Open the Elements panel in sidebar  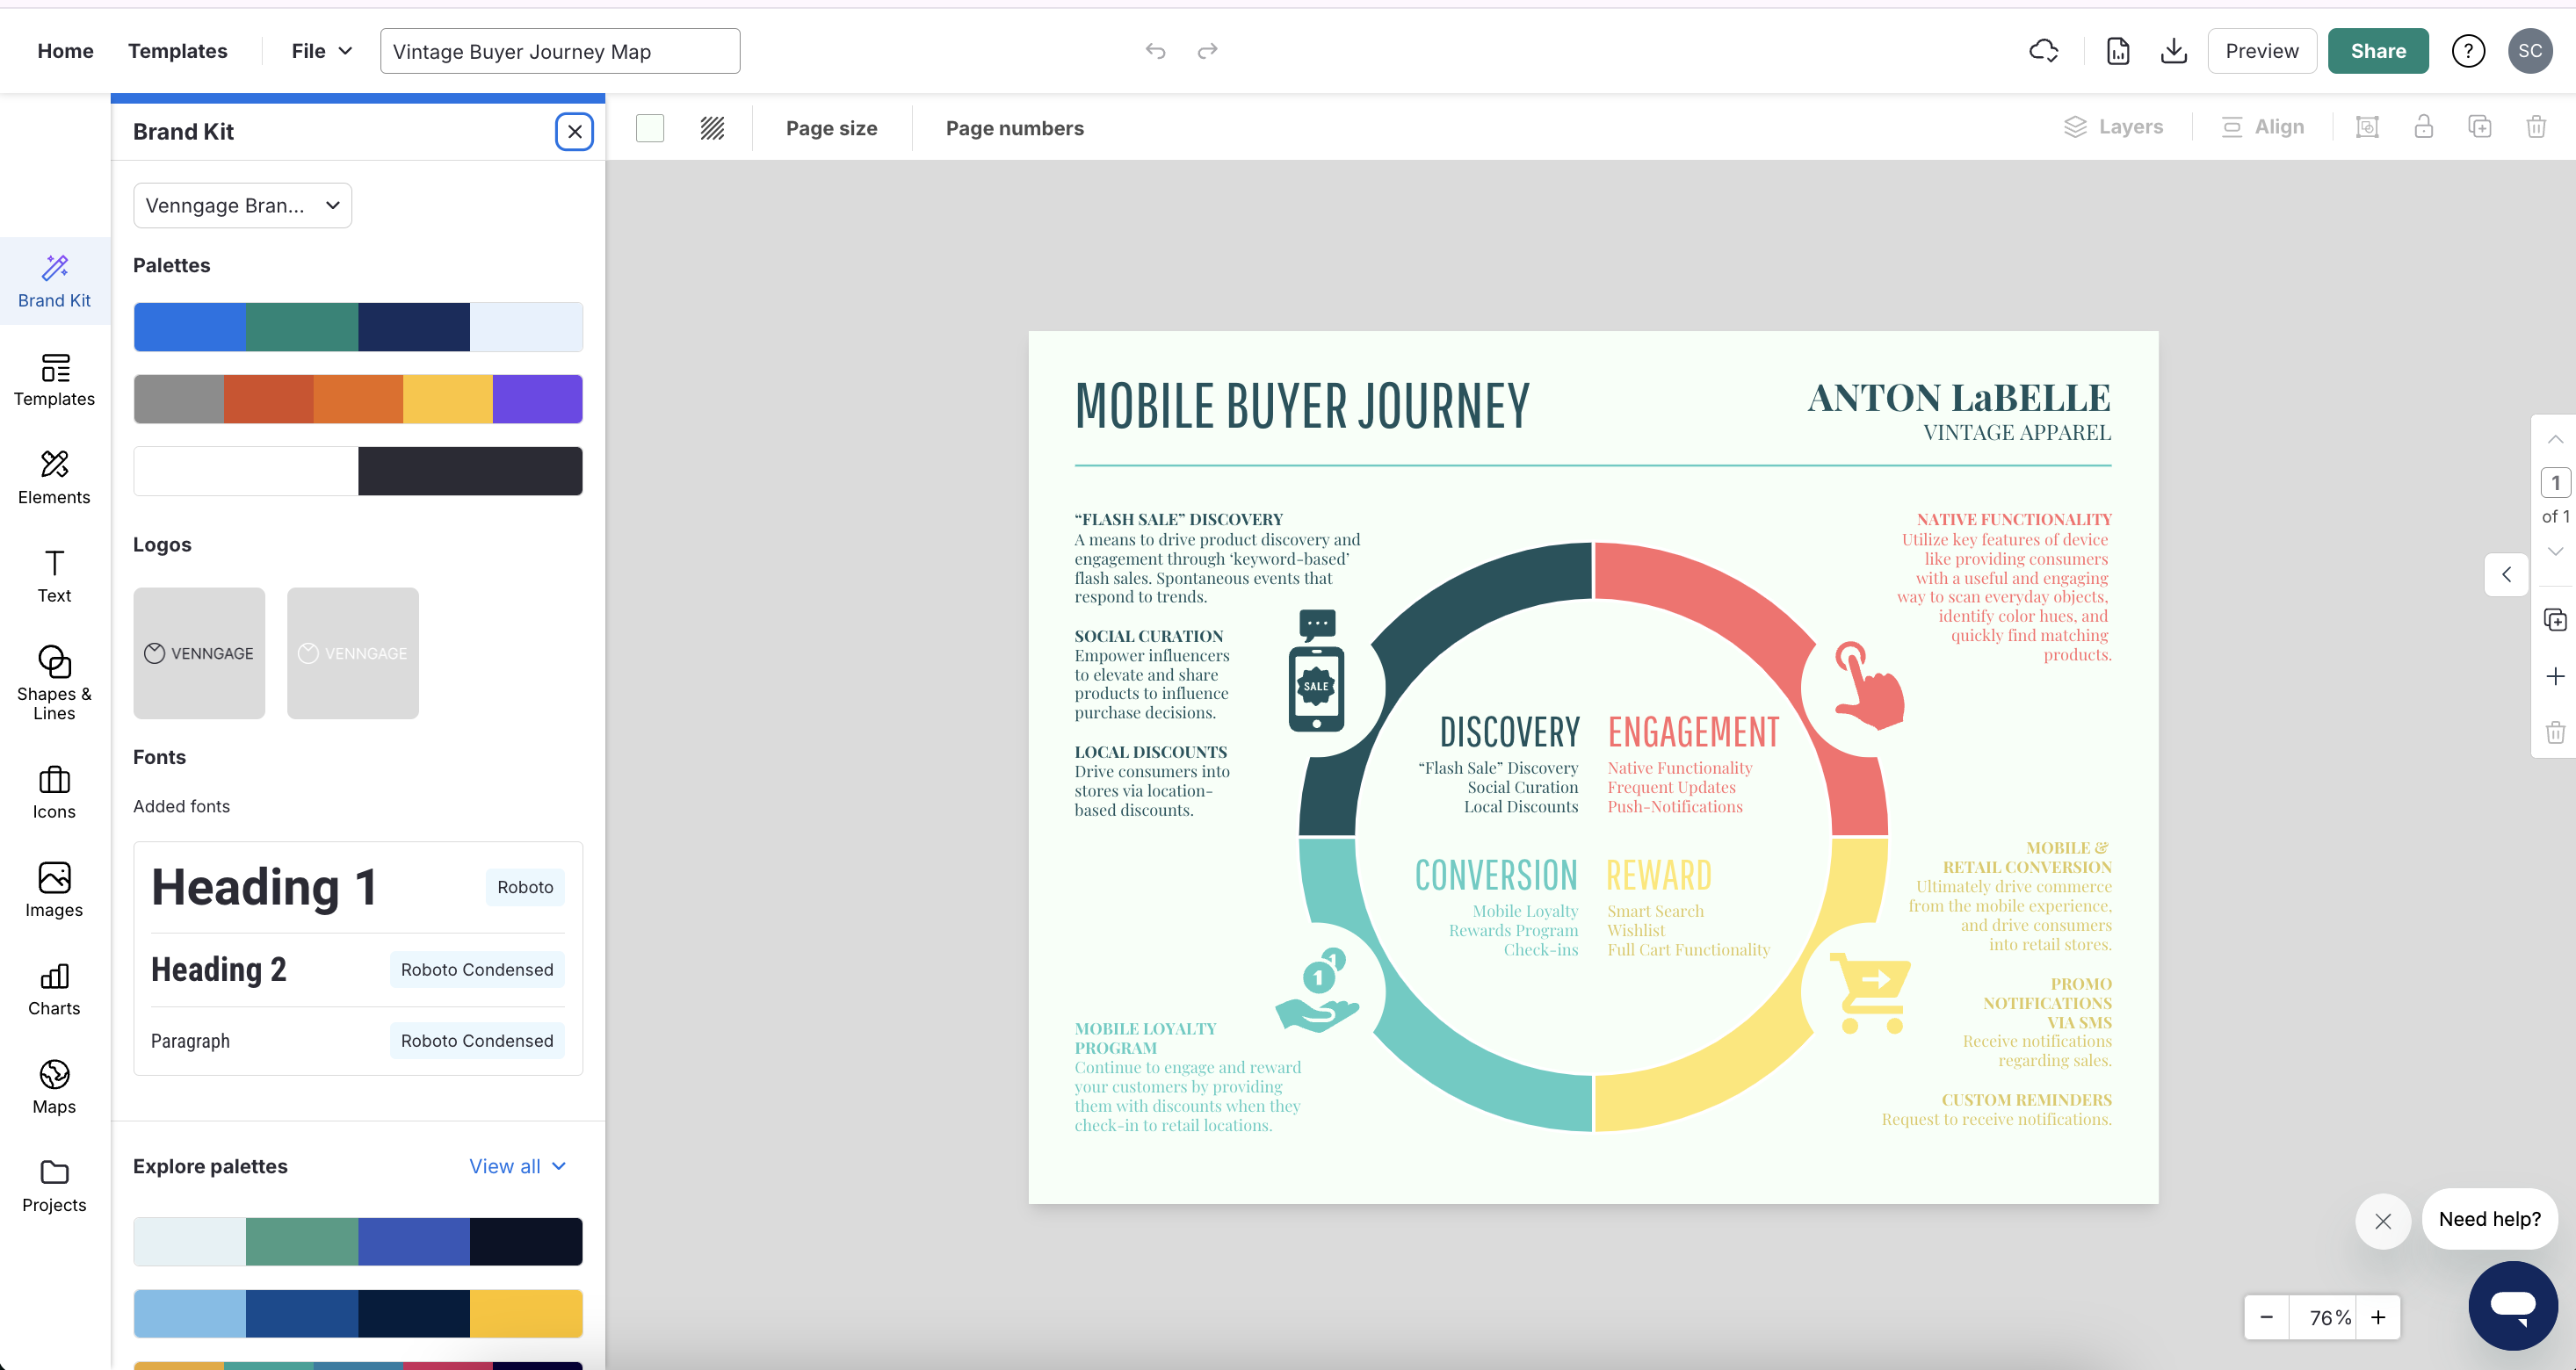coord(54,477)
